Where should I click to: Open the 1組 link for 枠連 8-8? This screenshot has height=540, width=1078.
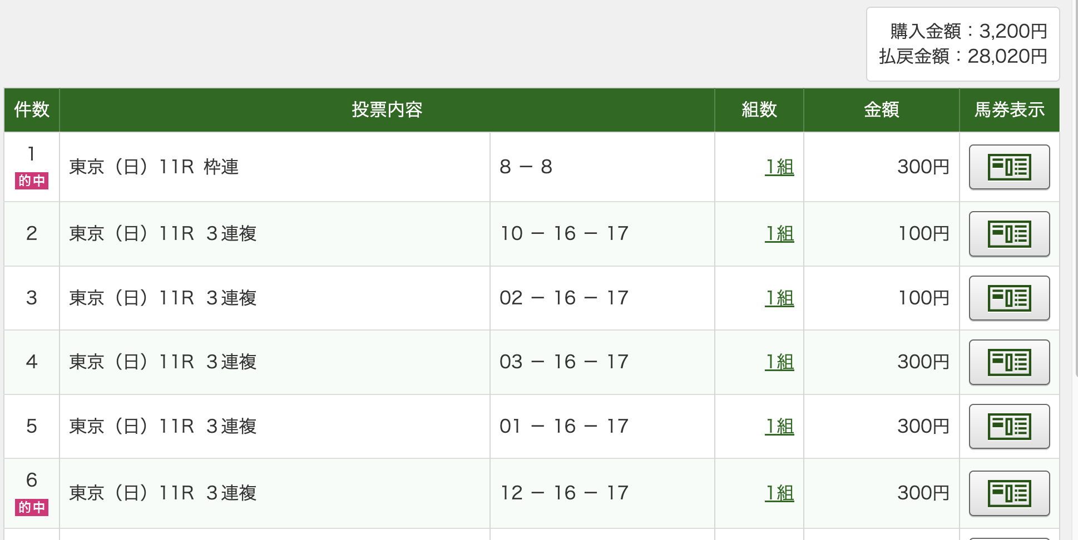coord(779,167)
